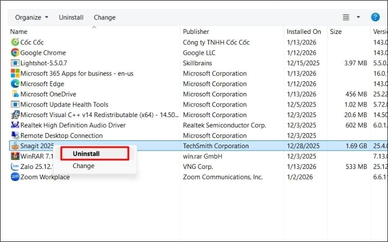Click the Microsoft Update Health Tools icon
The height and width of the screenshot is (242, 388).
[x=15, y=105]
